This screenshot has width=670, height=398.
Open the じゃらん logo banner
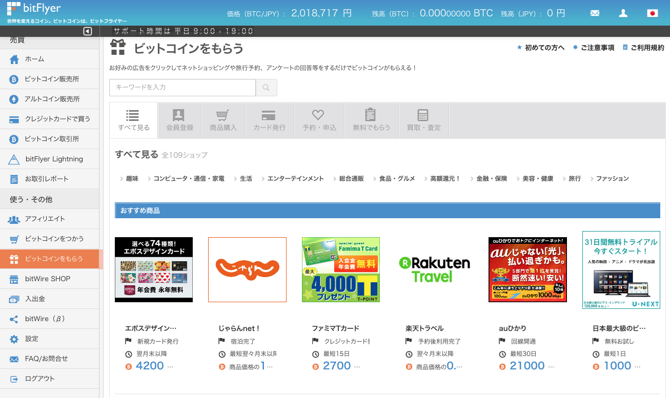247,269
